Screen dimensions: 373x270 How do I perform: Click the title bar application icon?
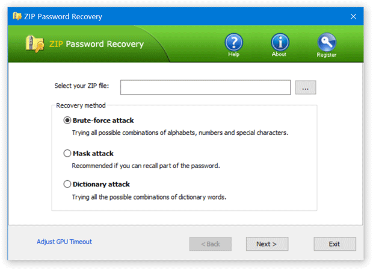(x=16, y=16)
